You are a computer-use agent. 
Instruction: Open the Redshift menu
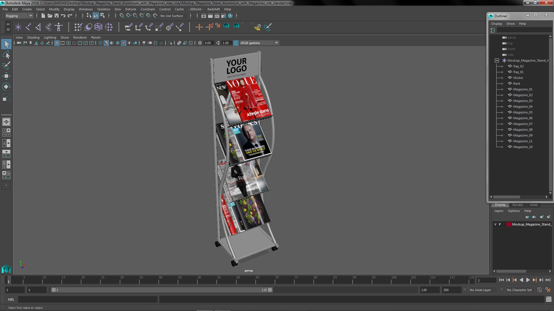coord(214,9)
